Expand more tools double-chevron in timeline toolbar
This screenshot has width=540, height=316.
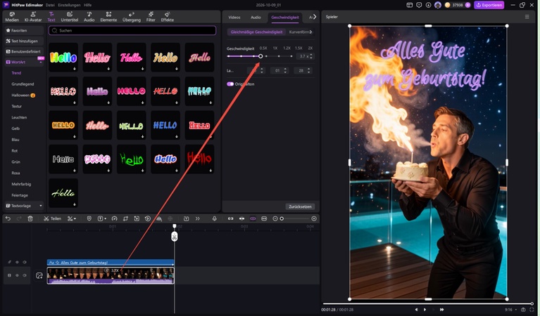tap(198, 218)
